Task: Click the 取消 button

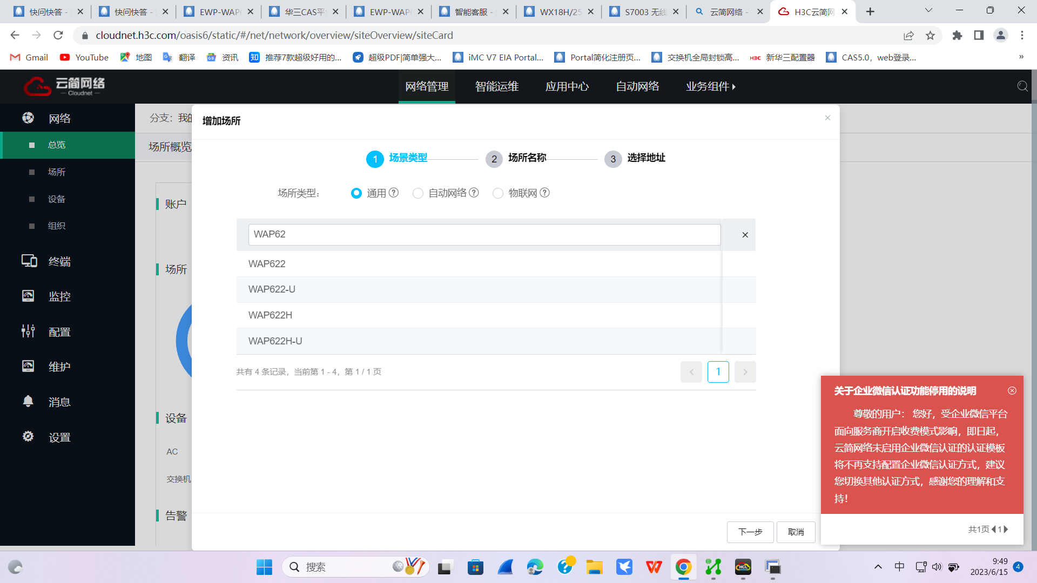Action: coord(796,532)
